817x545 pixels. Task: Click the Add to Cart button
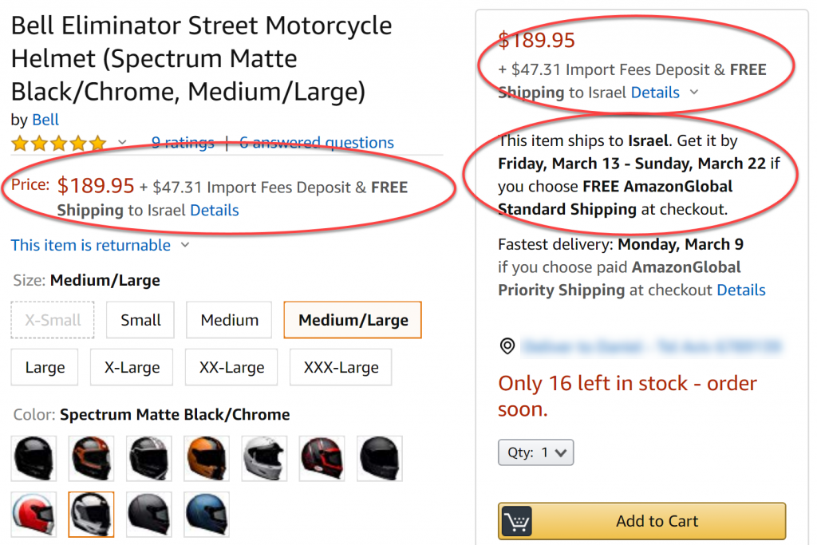[x=657, y=522]
